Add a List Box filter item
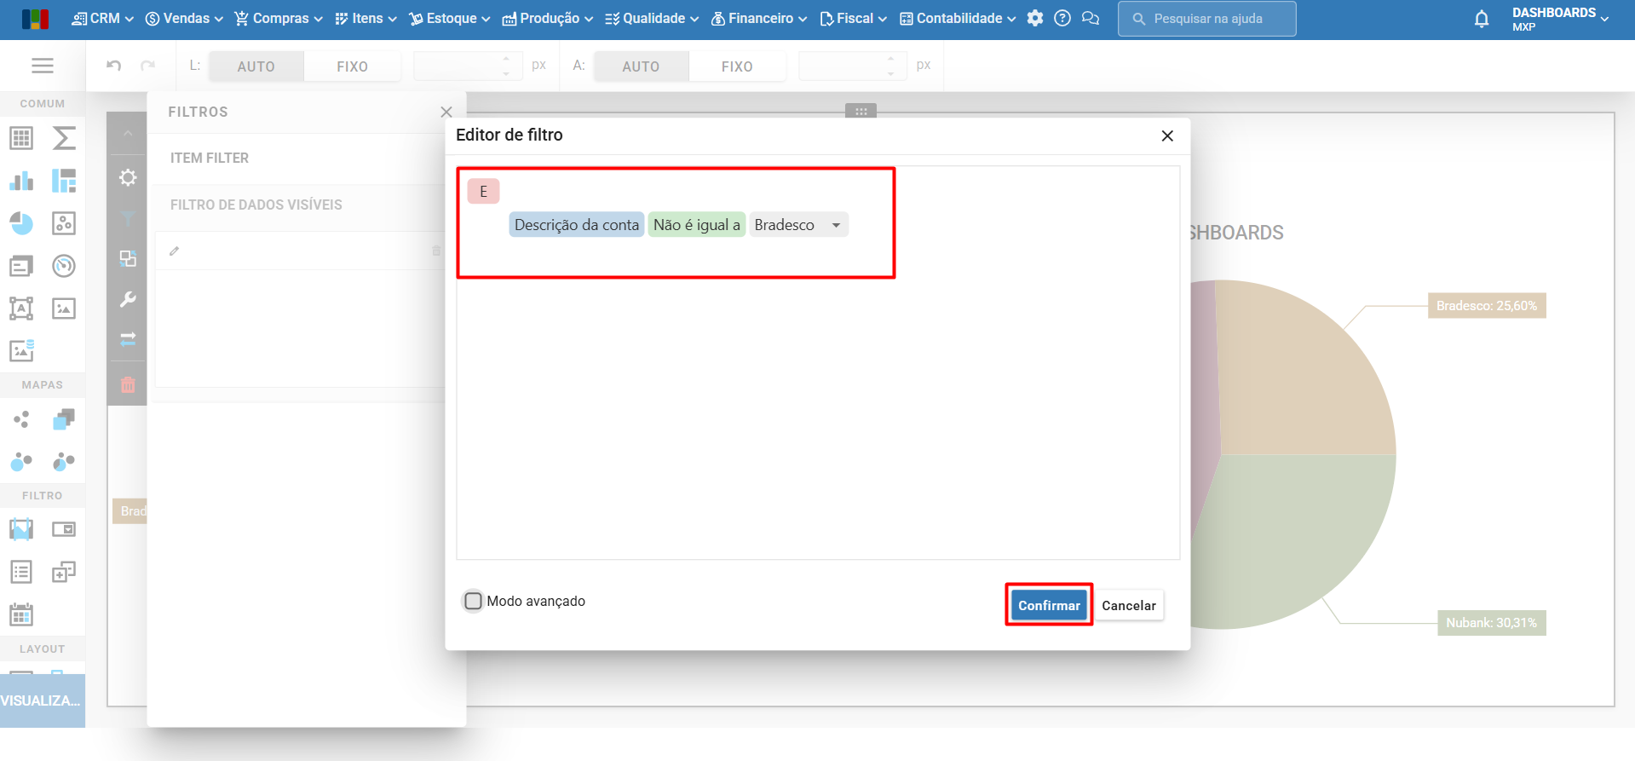The width and height of the screenshot is (1635, 761). coord(21,572)
